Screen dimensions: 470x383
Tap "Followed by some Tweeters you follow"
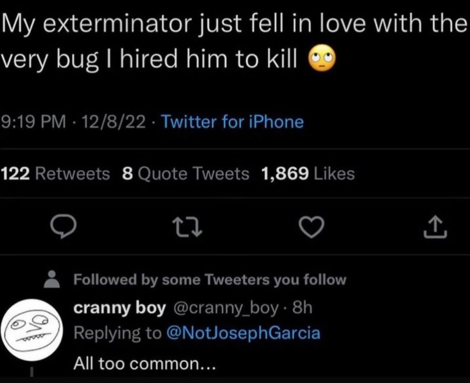210,279
